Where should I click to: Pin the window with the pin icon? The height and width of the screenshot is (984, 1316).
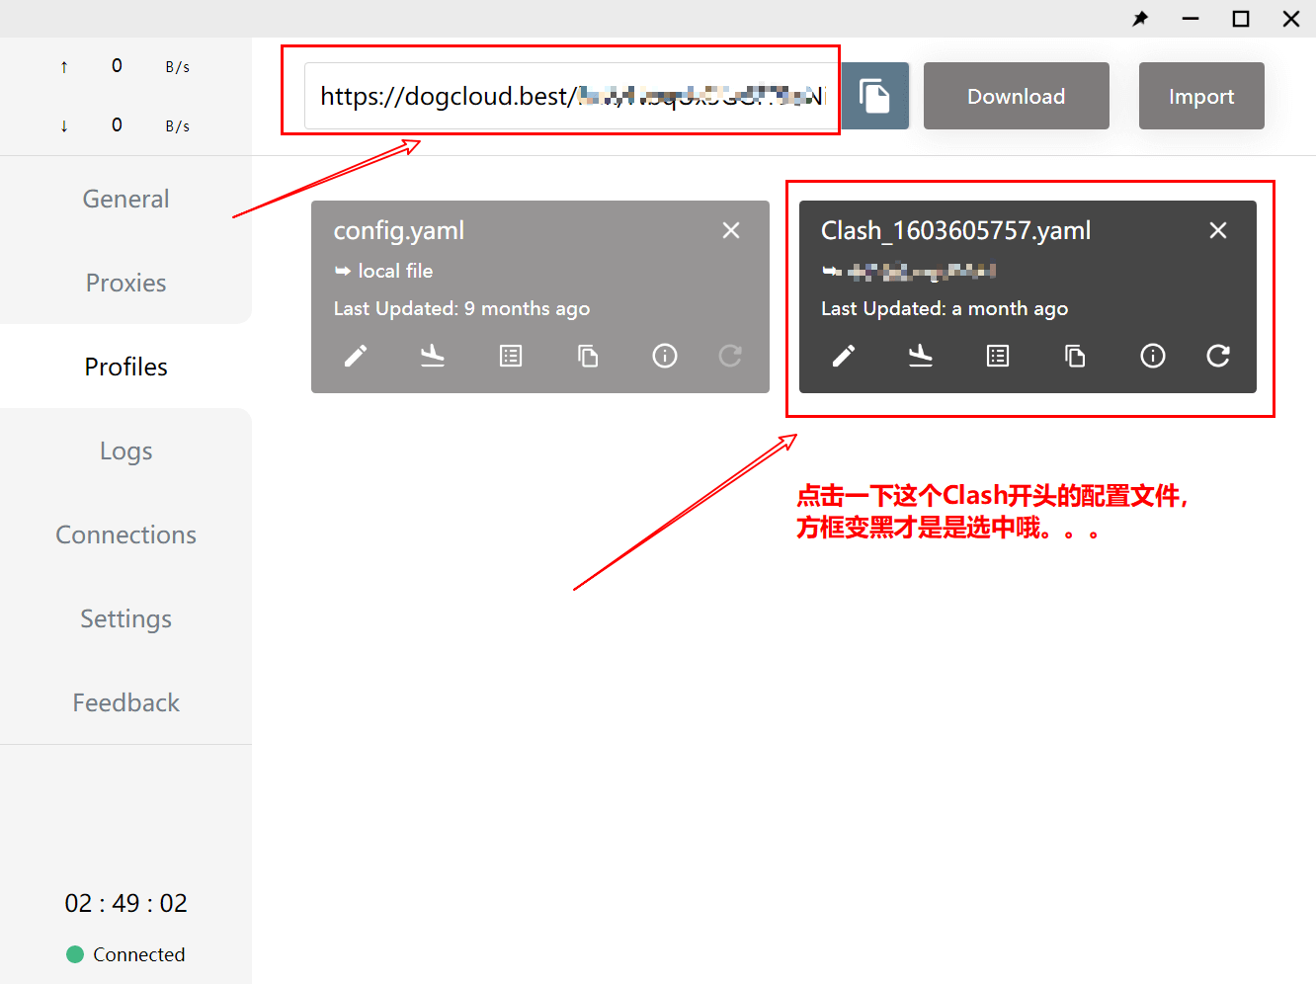coord(1140,19)
